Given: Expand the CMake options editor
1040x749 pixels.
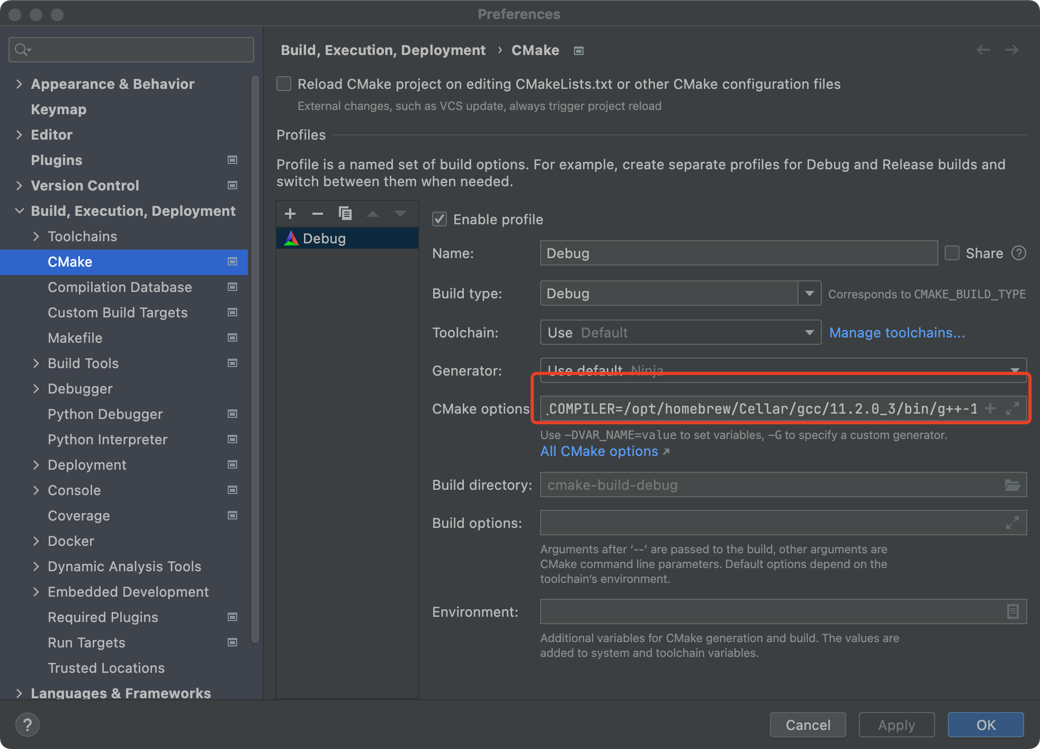Looking at the screenshot, I should (x=1012, y=408).
